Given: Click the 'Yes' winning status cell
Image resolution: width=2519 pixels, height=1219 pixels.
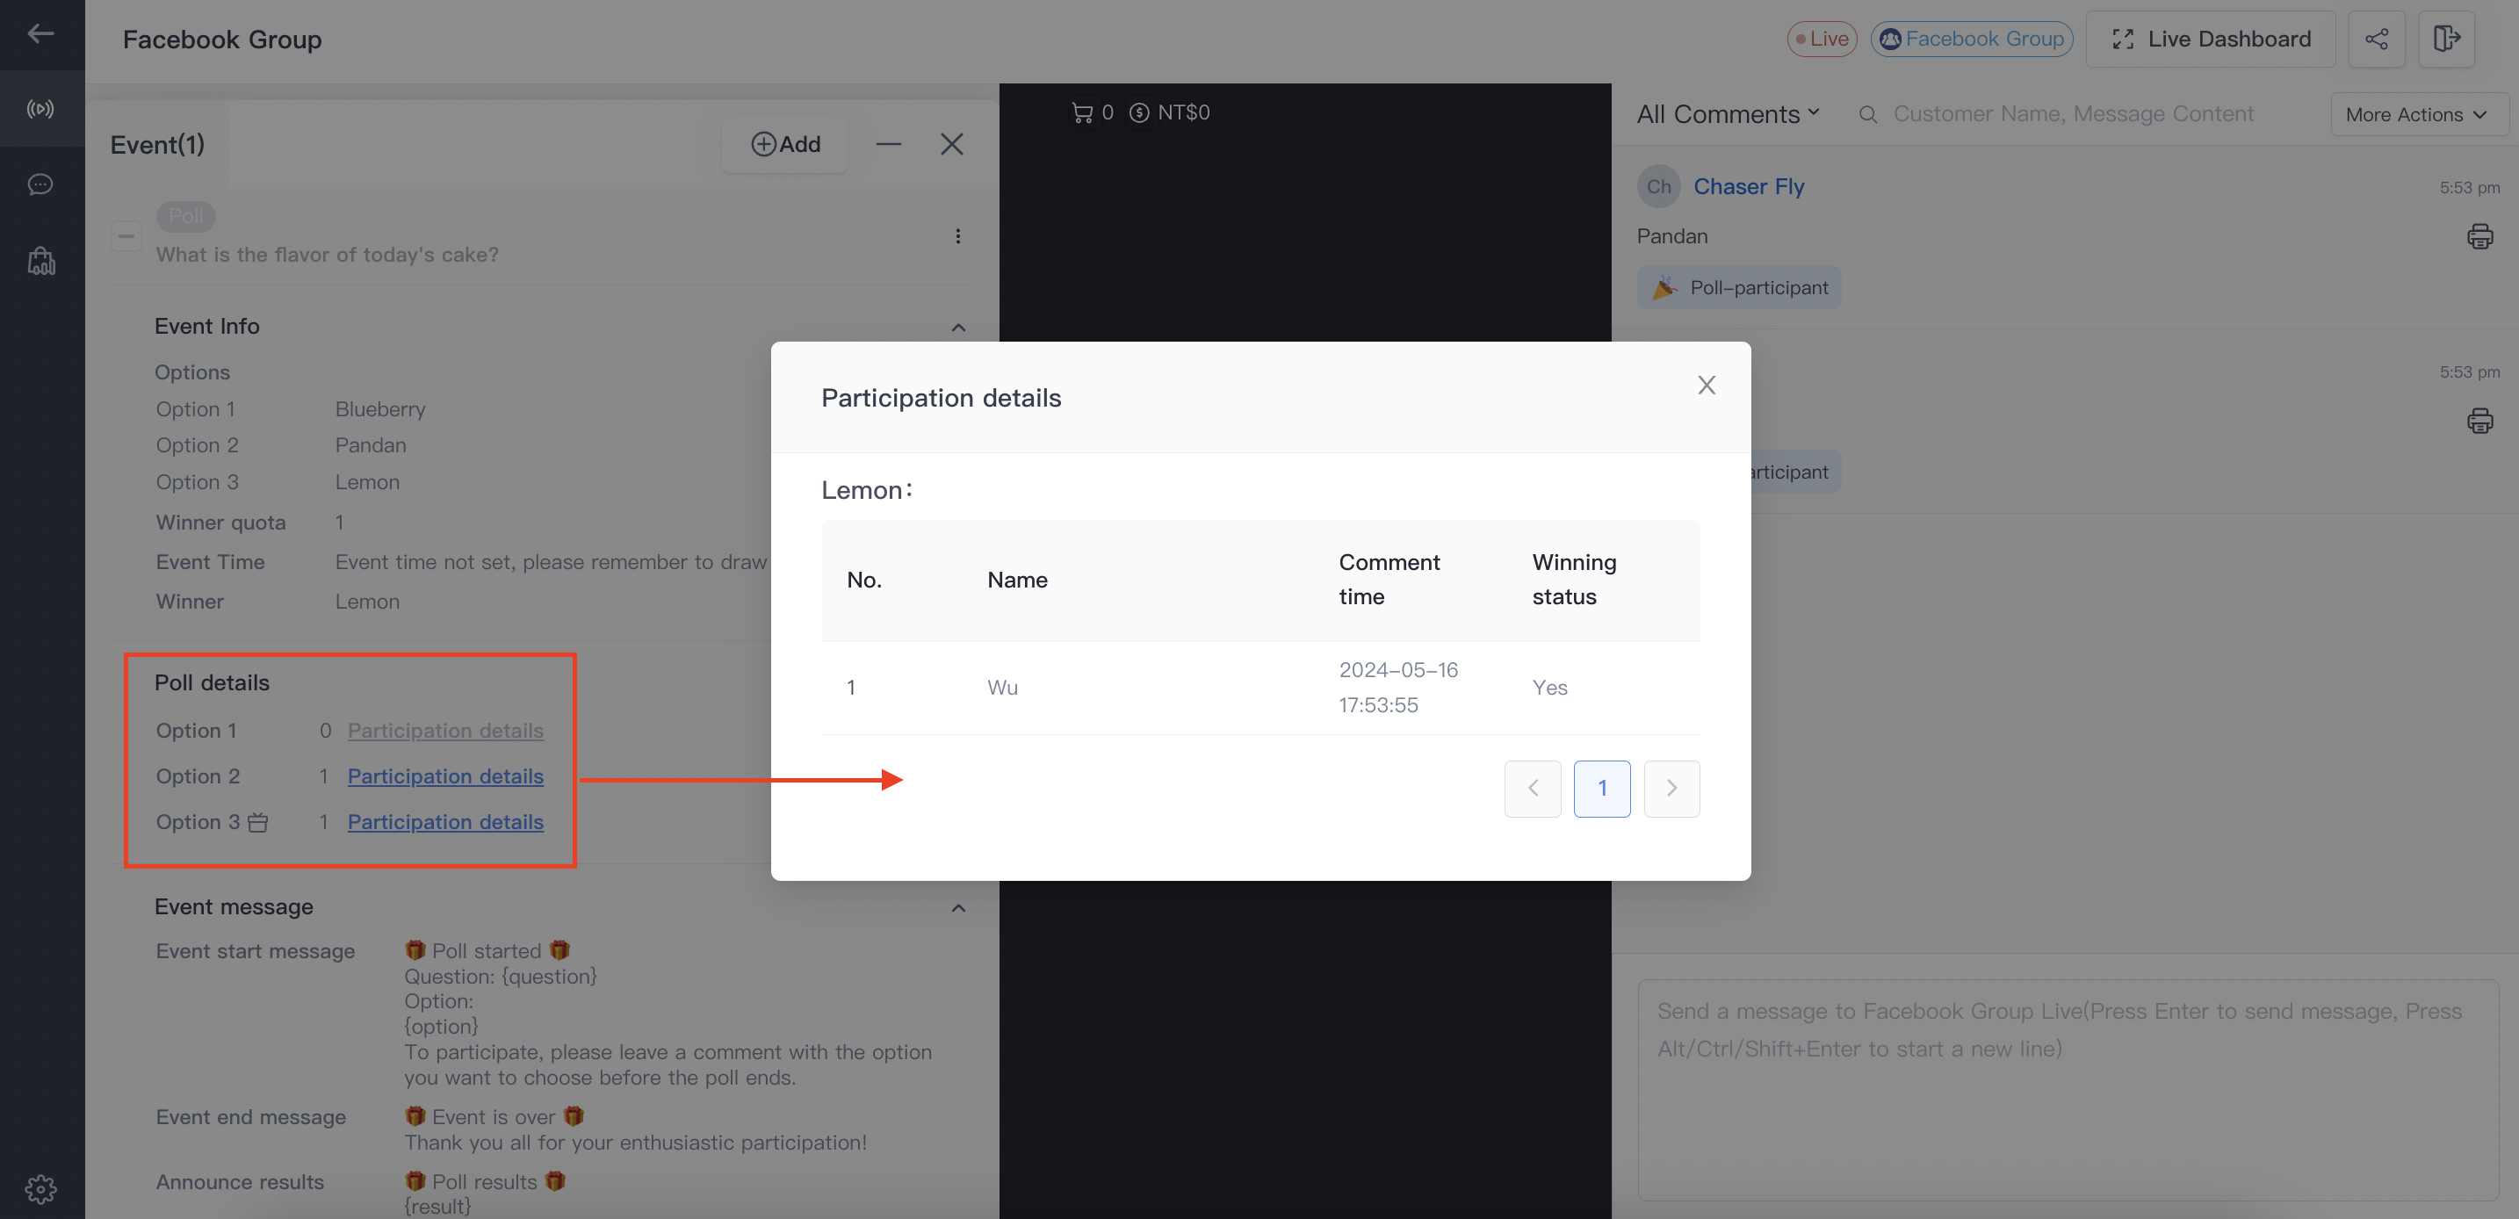Looking at the screenshot, I should pos(1550,687).
